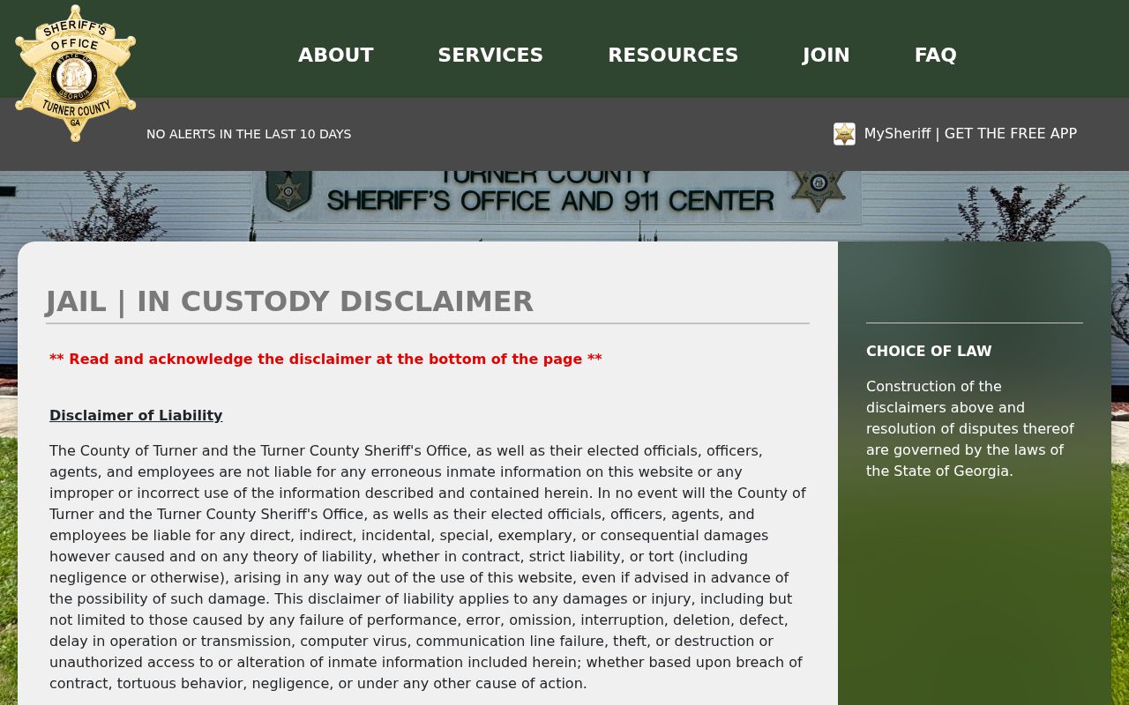
Task: Click the red 'Read and acknowledge the disclaimer' notice
Action: (325, 360)
